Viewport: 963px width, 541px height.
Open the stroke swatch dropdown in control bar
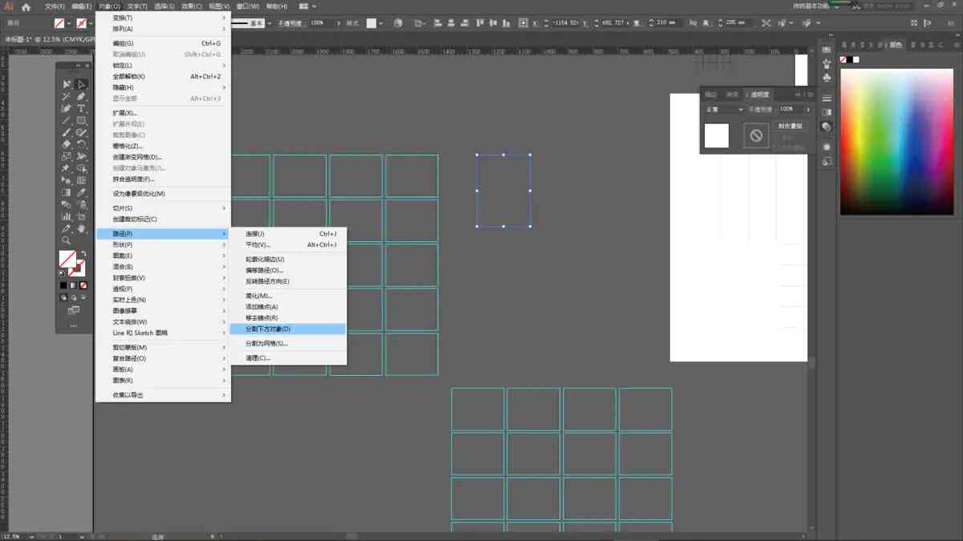91,23
